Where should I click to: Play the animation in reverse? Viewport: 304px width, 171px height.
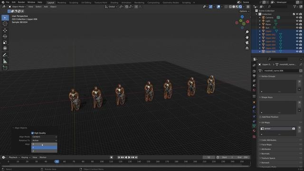tap(126, 157)
